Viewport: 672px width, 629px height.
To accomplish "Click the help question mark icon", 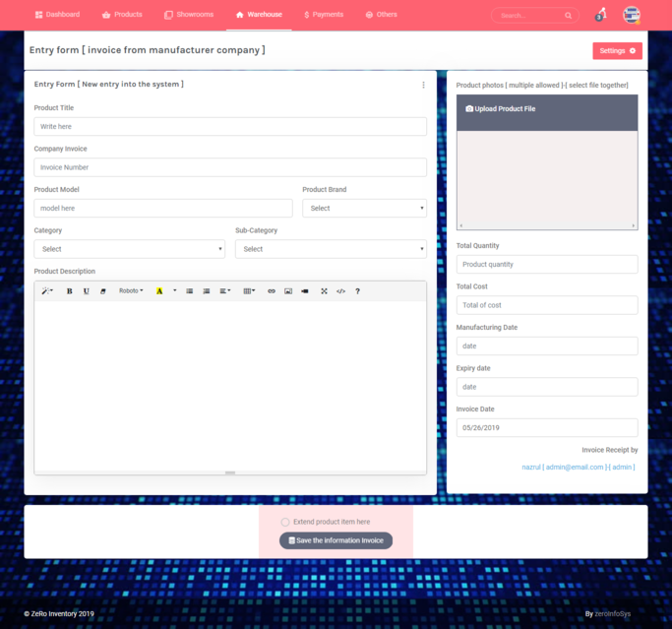I will pos(357,291).
